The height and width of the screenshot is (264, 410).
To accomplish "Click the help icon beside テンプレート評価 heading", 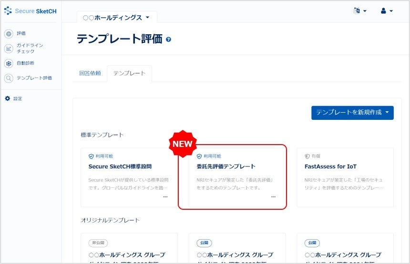I will tap(168, 39).
